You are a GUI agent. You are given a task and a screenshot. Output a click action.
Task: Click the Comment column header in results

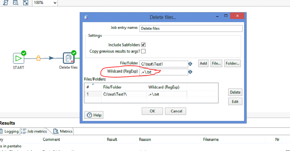[x=72, y=139]
